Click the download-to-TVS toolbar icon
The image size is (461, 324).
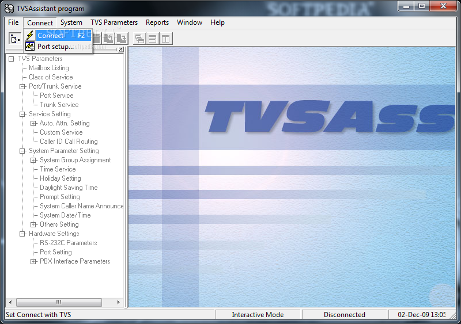click(x=122, y=39)
